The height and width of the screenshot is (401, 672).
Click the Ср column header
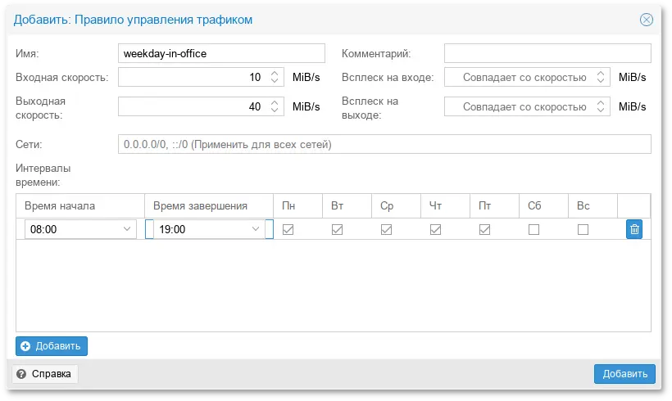tap(396, 206)
